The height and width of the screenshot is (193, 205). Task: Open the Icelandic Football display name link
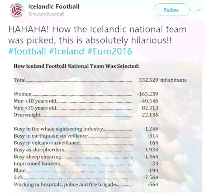[54, 6]
